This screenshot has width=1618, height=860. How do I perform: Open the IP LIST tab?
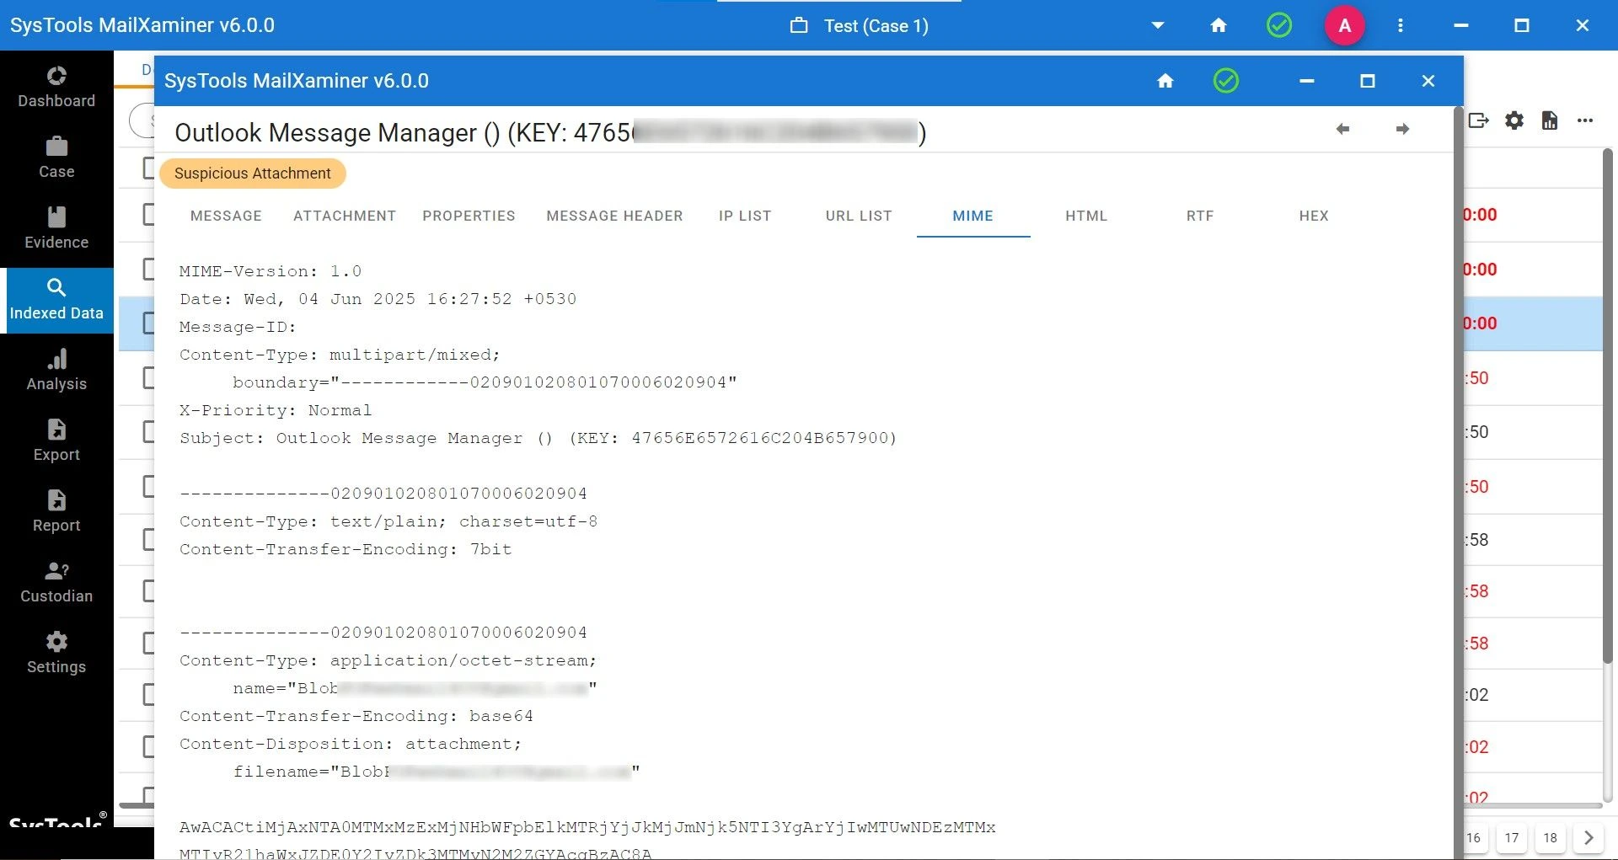click(x=745, y=216)
